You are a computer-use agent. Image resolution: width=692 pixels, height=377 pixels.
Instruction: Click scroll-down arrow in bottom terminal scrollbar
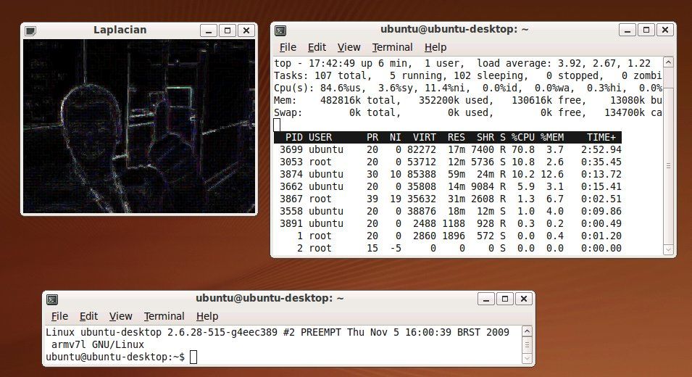527,358
